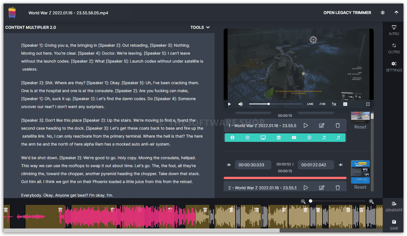
Task: Click the CONTENT MULTIPLIER 2.0 heading
Action: point(31,27)
